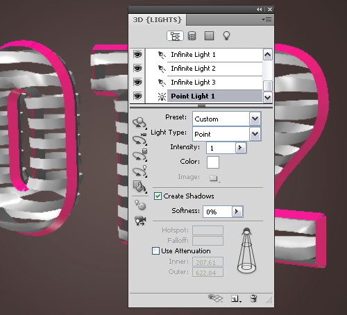The width and height of the screenshot is (347, 315).
Task: Delete the selected light with trash icon
Action: 253,298
